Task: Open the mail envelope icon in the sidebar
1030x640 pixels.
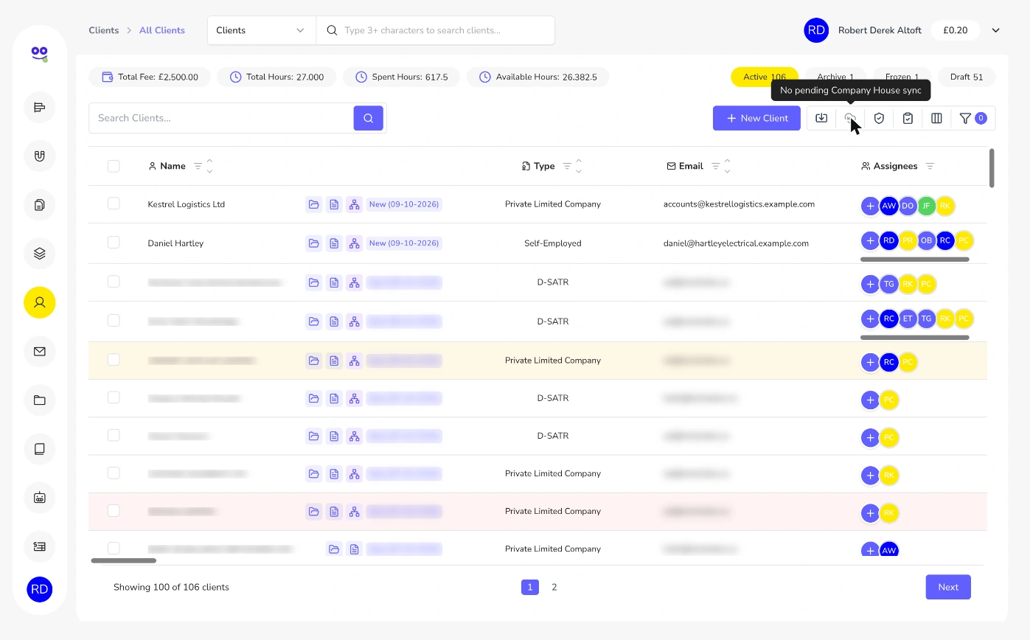Action: click(40, 352)
